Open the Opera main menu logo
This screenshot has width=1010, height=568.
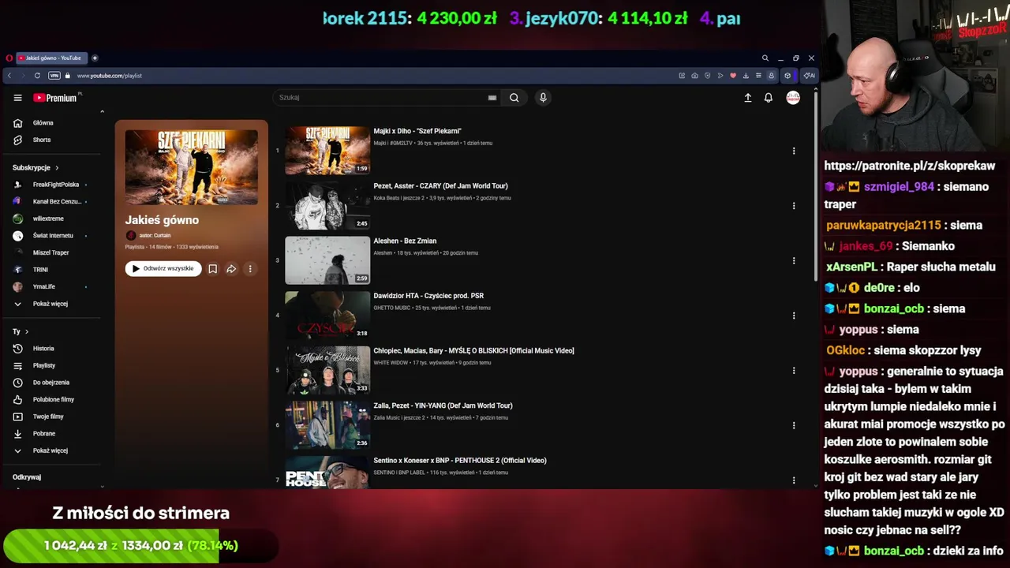9,58
